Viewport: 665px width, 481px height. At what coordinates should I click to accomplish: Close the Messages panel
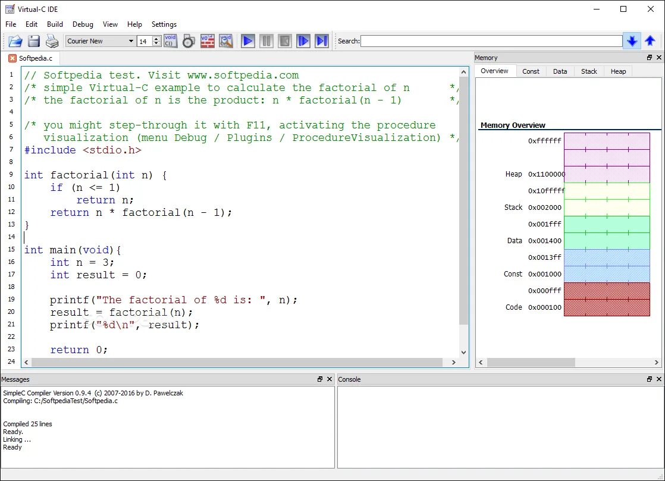330,379
